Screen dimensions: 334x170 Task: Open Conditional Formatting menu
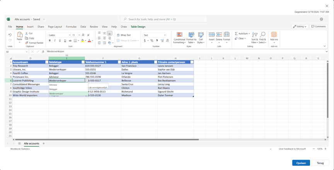tap(179, 38)
